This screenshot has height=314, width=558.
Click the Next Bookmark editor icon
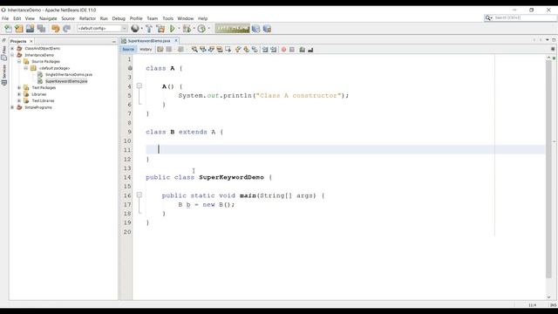(x=246, y=50)
